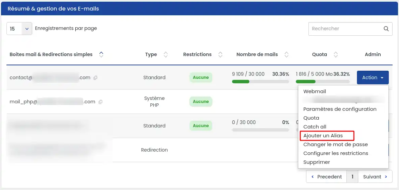Select Supprimer in the Action menu
The height and width of the screenshot is (190, 399).
click(x=317, y=162)
